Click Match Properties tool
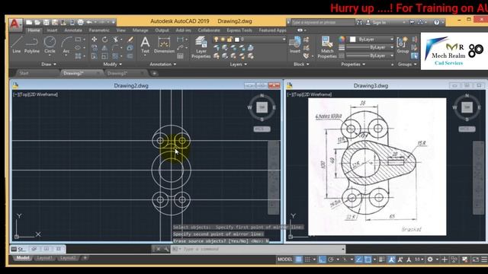 327,47
